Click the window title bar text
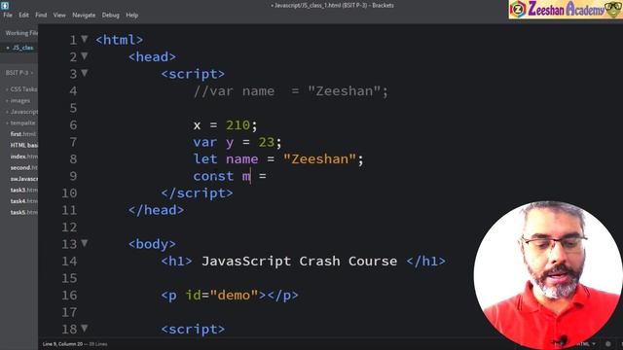Image resolution: width=623 pixels, height=350 pixels. point(332,5)
